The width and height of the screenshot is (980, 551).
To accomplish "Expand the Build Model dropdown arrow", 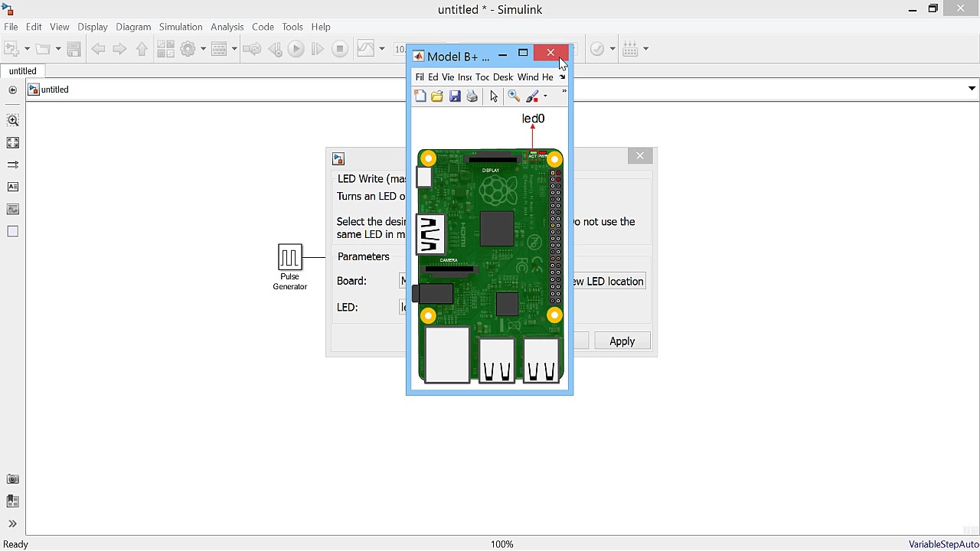I will pyautogui.click(x=645, y=49).
